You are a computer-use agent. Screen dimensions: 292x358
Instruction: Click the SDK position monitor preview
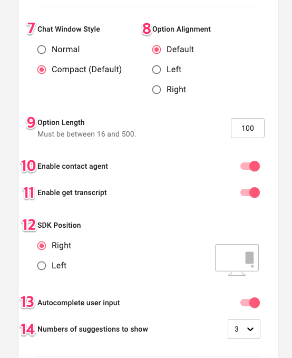[x=237, y=260]
